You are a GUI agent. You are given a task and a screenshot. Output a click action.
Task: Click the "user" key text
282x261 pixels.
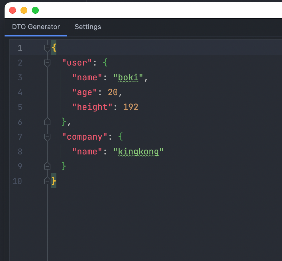(77, 63)
